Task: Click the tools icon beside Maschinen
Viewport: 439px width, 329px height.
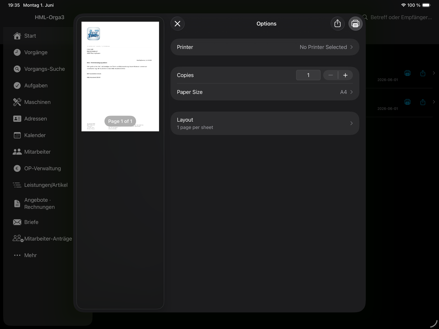Action: [17, 102]
